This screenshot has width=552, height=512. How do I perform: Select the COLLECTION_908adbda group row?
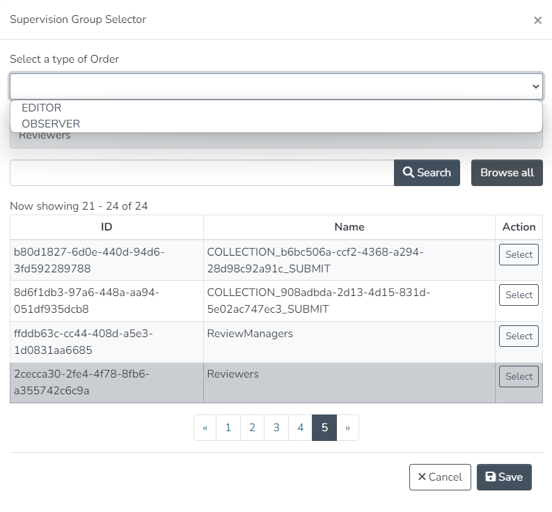tap(519, 295)
